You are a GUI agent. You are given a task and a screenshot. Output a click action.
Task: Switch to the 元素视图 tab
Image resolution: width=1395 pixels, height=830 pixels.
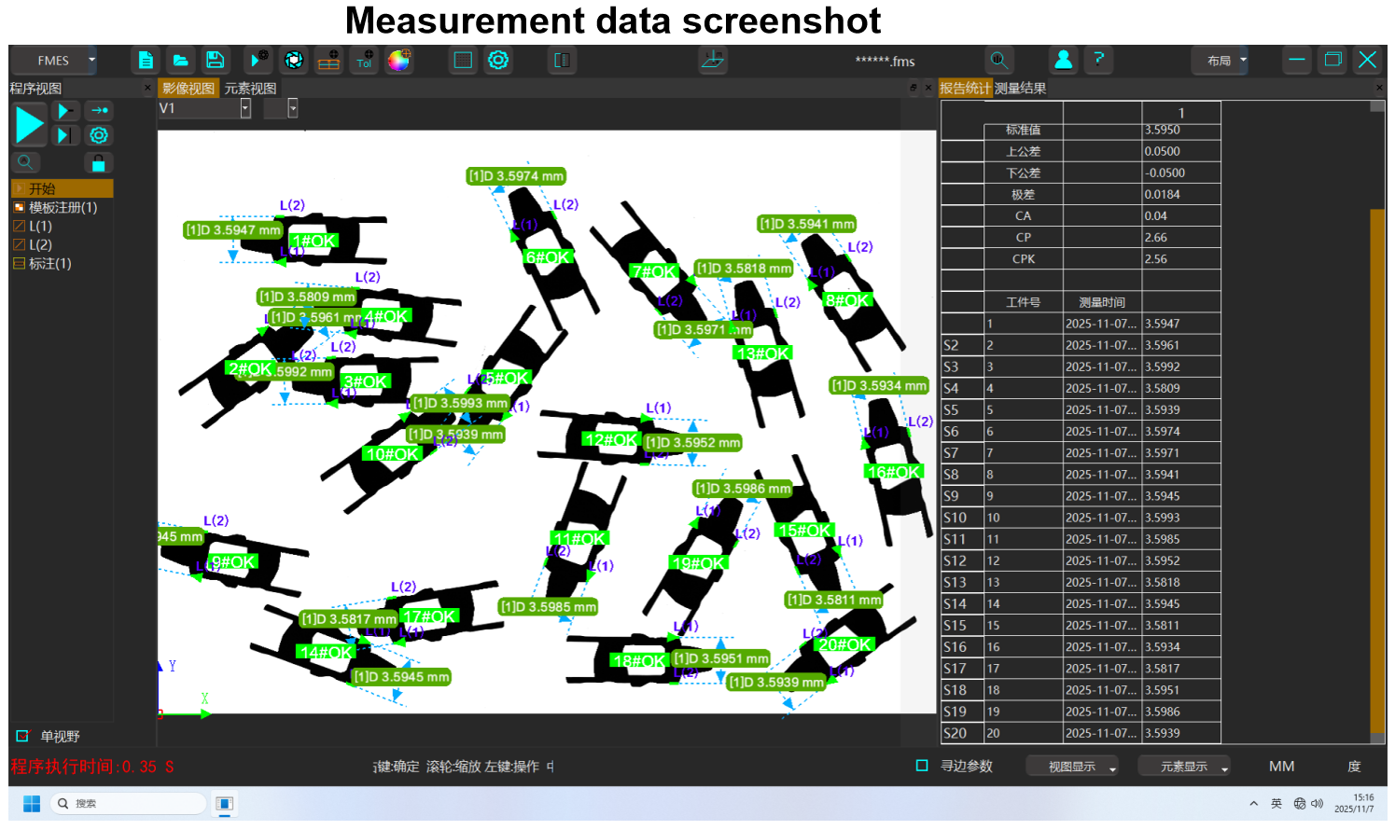[250, 89]
